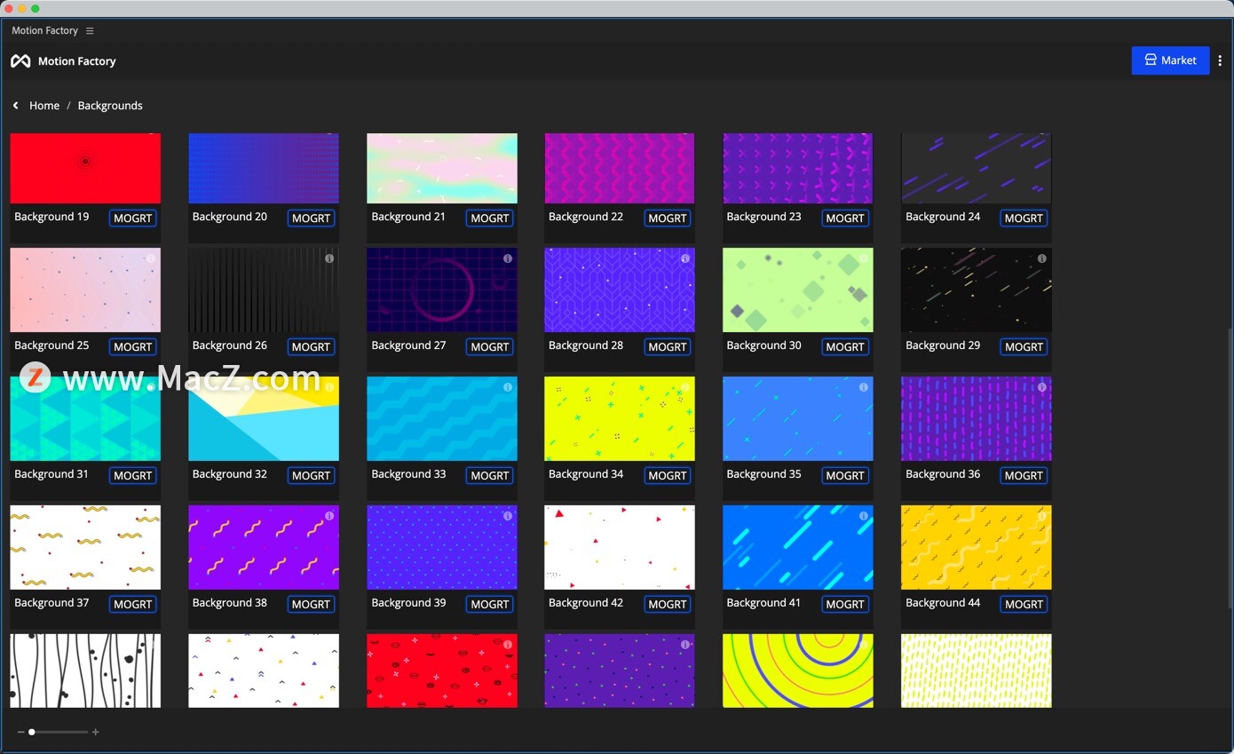Viewport: 1234px width, 754px height.
Task: Click the MOGRT button for Background 20
Action: [x=312, y=218]
